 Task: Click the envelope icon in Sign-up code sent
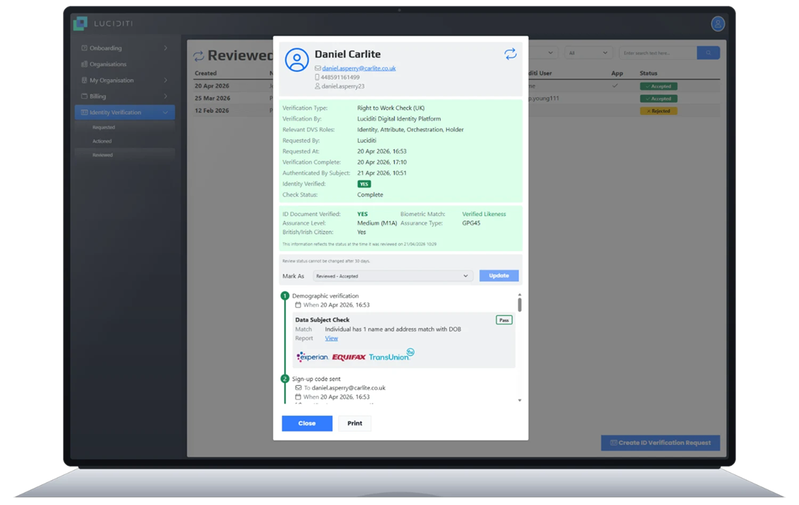click(x=298, y=388)
